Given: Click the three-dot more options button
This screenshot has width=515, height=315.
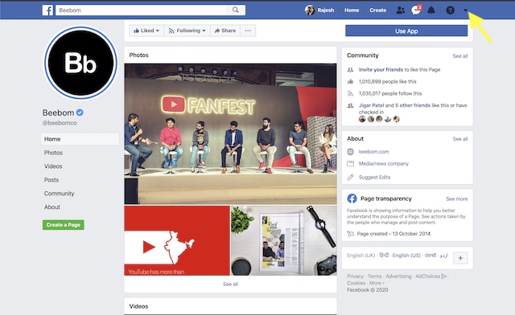Looking at the screenshot, I should pyautogui.click(x=248, y=31).
